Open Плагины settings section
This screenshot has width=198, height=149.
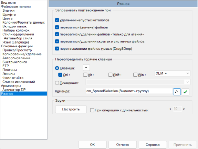point(10,70)
